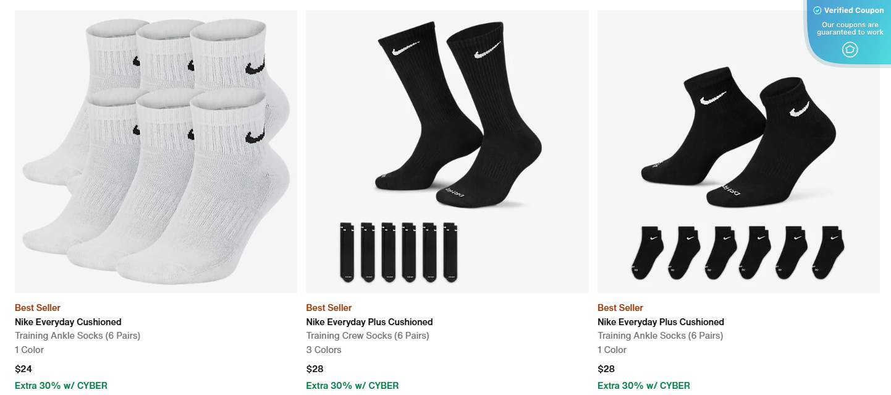Click the Extra 30% w/ CYBER promo under $24

pyautogui.click(x=61, y=385)
